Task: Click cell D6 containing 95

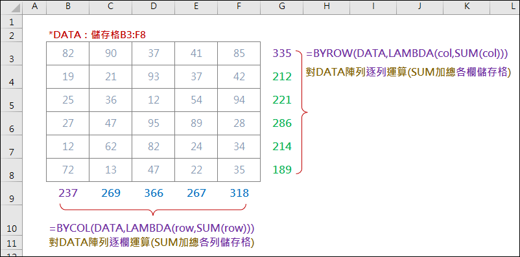Action: (x=153, y=123)
